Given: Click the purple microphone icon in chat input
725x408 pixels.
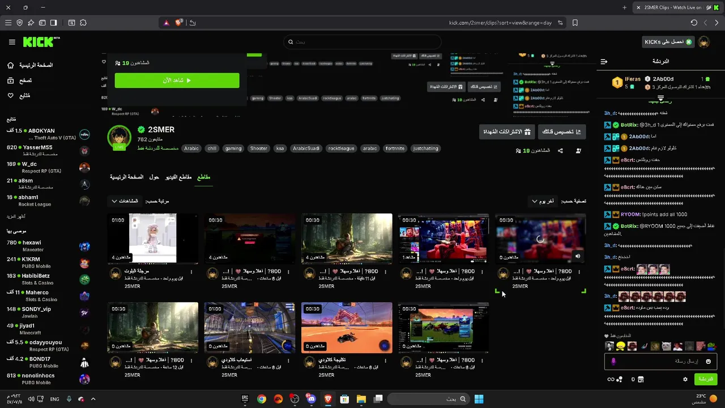Looking at the screenshot, I should point(613,362).
